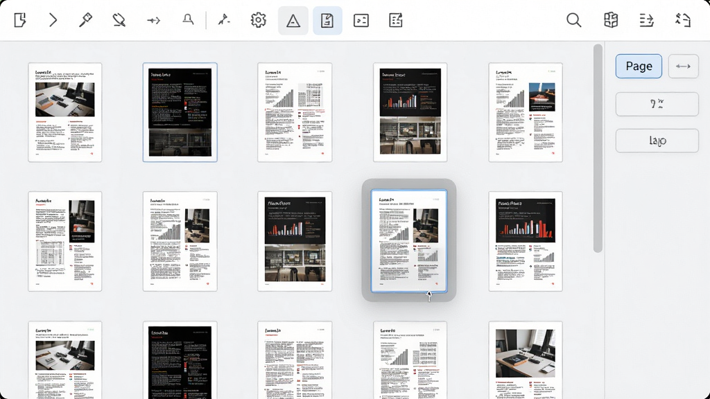Screen dimensions: 710x399
Task: Click the rotate page icon
Action: click(683, 20)
